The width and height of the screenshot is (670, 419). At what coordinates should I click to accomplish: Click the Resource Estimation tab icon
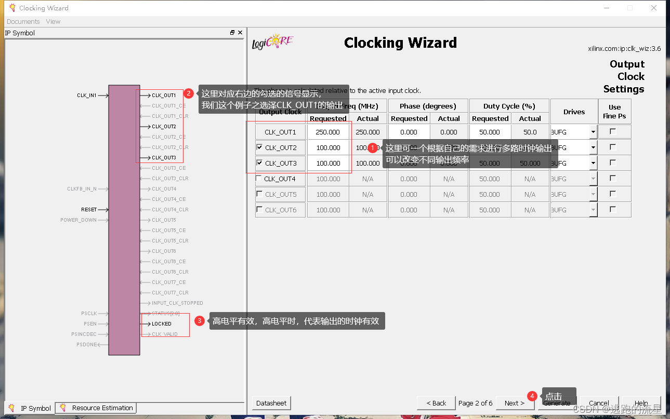click(x=63, y=408)
